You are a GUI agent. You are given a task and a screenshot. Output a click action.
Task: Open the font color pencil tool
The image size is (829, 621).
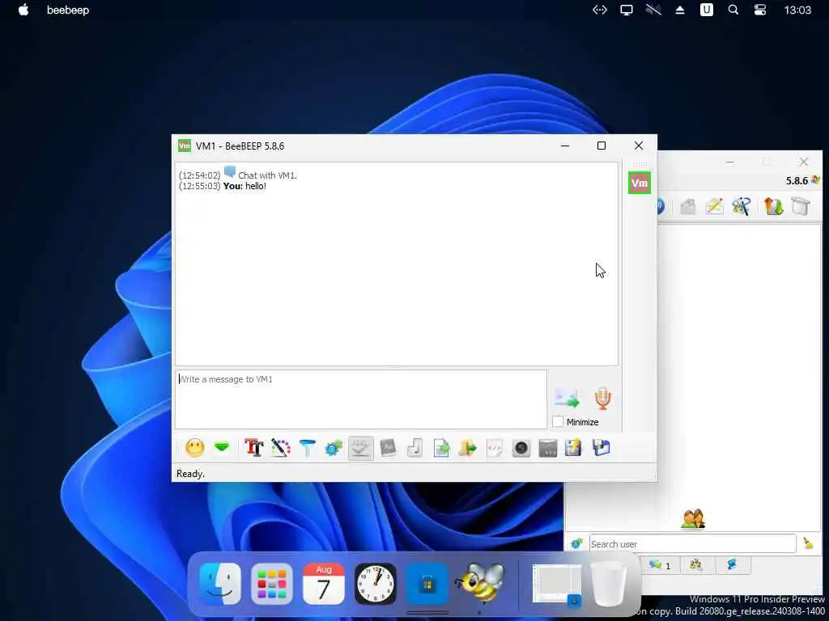[x=280, y=448]
